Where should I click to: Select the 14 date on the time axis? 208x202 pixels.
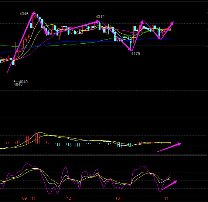click(x=166, y=198)
